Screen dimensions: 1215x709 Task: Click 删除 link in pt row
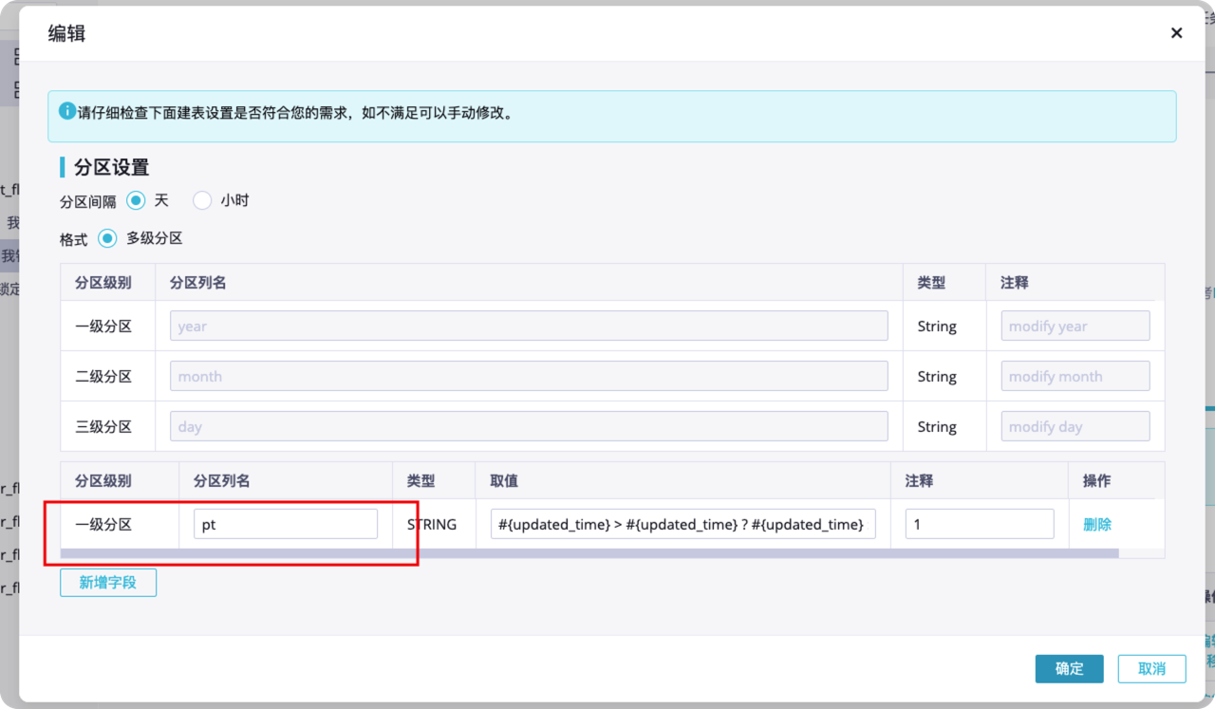[x=1097, y=524]
